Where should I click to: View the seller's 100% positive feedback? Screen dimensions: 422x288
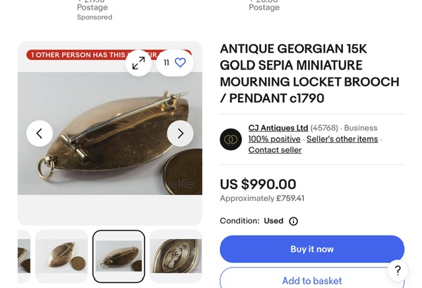274,139
